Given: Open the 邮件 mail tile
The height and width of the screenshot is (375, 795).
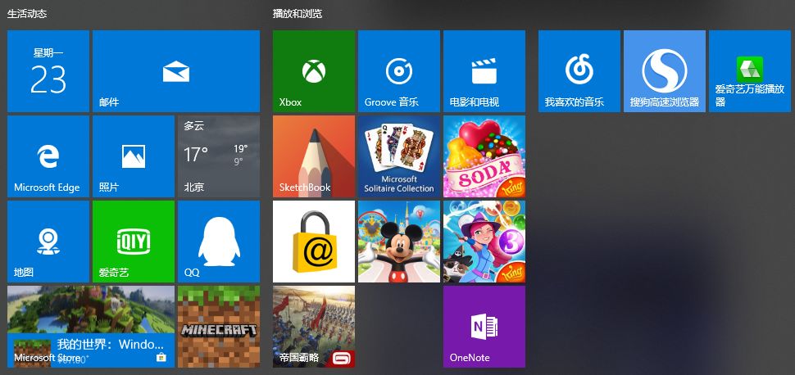Looking at the screenshot, I should point(176,71).
